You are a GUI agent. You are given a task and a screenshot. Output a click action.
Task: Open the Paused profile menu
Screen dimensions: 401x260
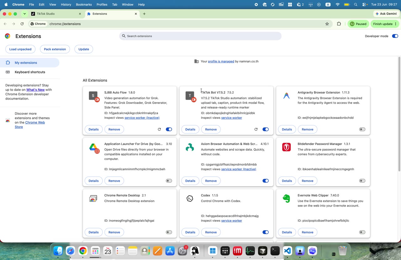(x=358, y=24)
